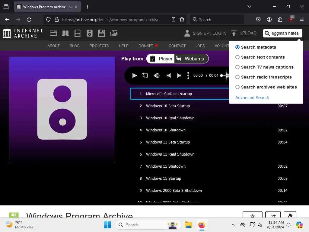Open the list all tabs chevron
The width and height of the screenshot is (309, 232).
249,7
